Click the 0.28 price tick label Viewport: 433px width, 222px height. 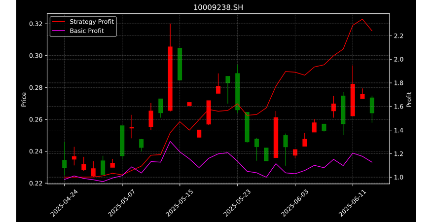(36, 88)
